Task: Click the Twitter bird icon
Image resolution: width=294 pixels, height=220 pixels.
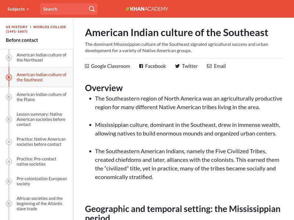Action: coord(177,66)
